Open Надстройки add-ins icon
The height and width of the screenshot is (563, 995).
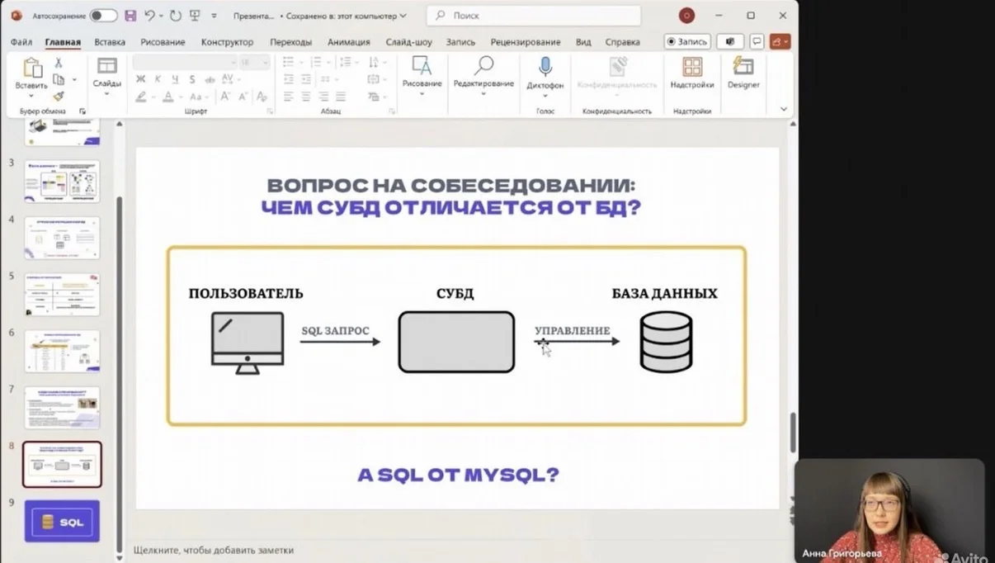(x=692, y=67)
